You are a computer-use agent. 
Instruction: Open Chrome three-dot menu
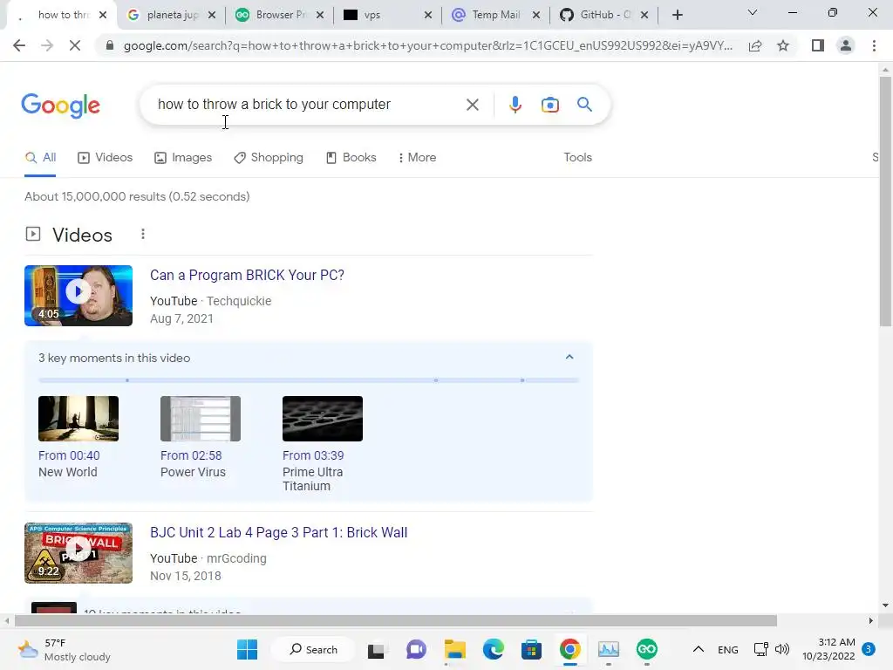(874, 45)
